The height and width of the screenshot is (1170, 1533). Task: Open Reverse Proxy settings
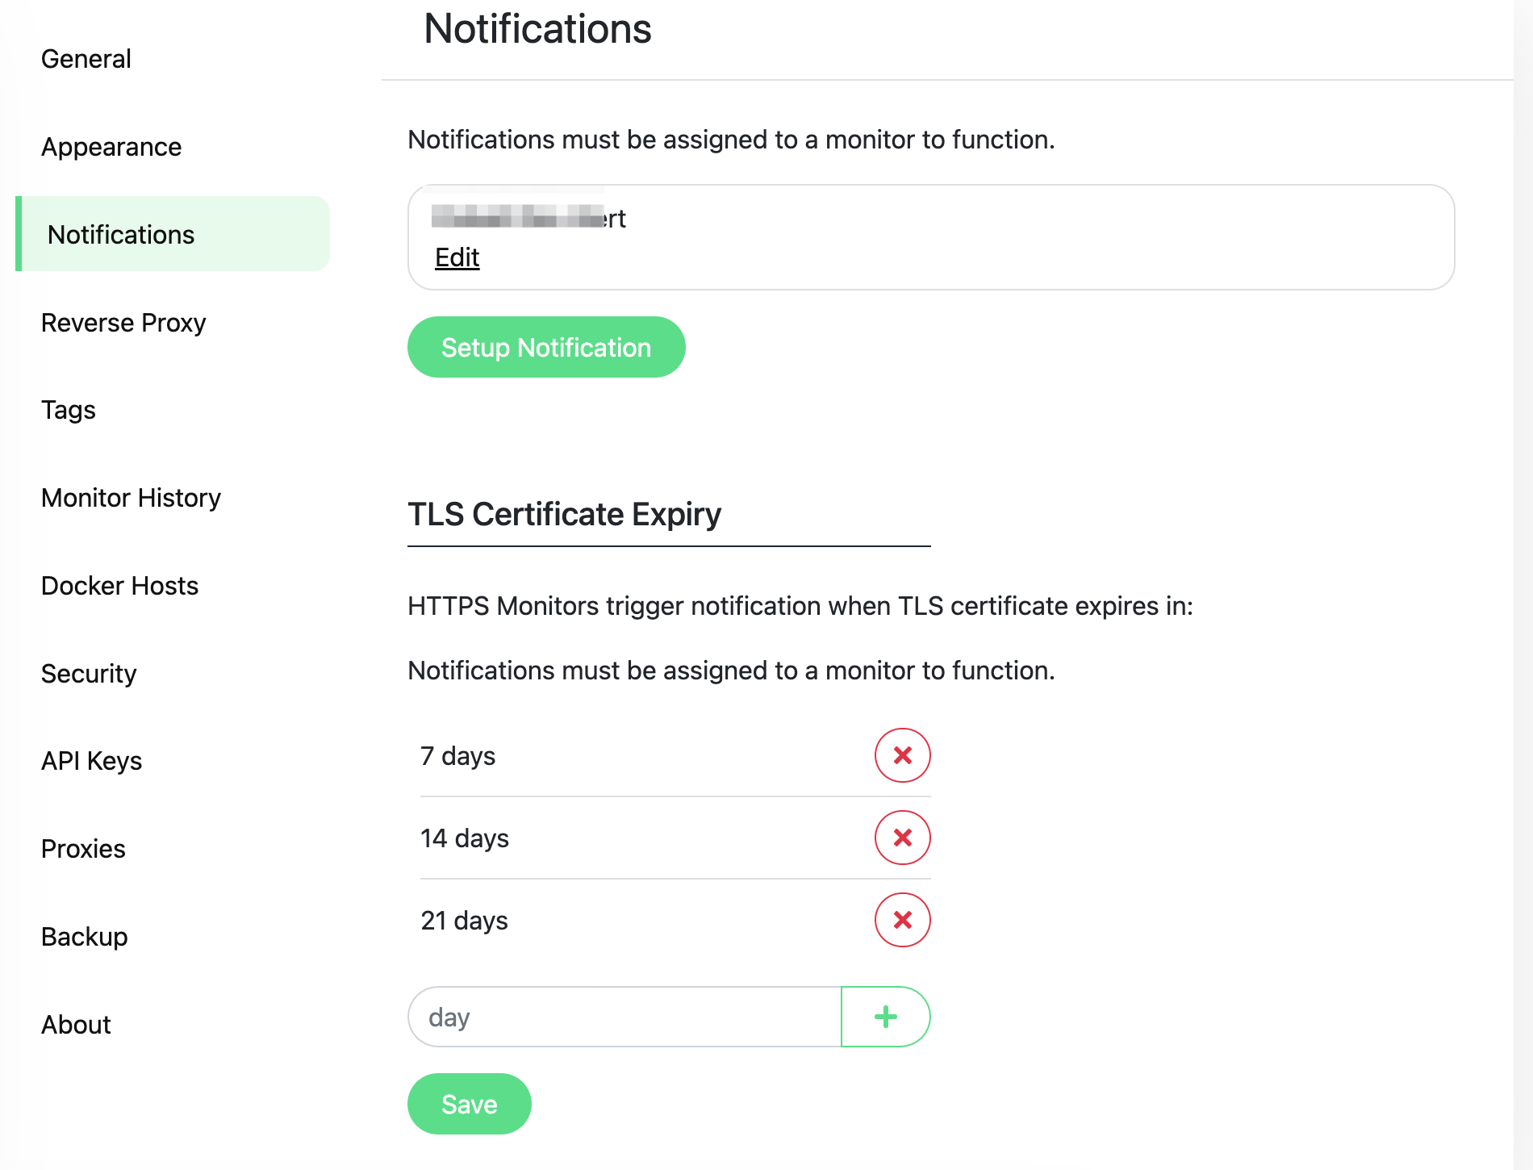[x=123, y=322]
